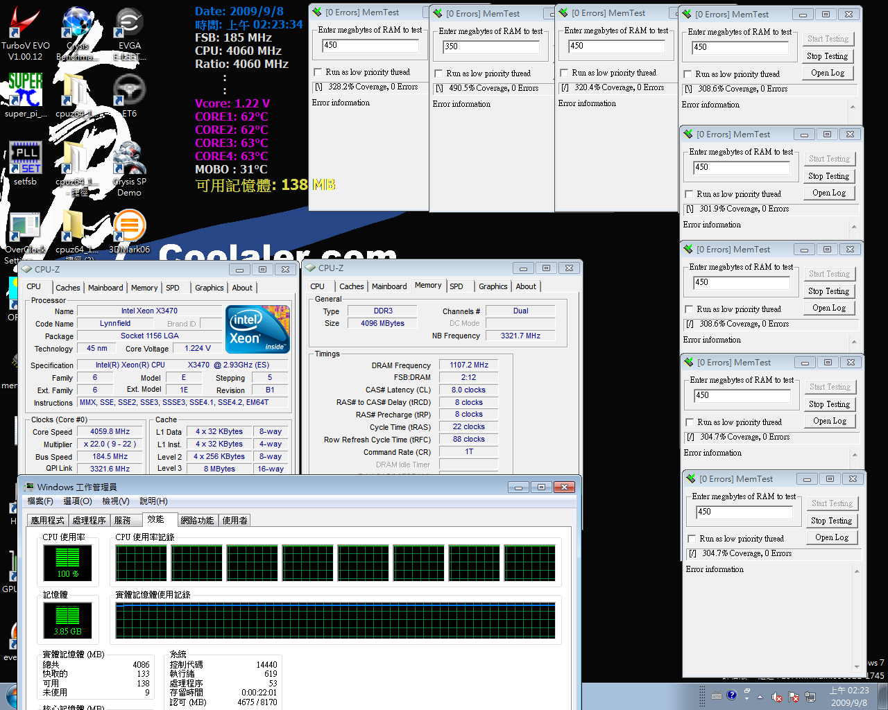Click error-info scroll-up arrow in 301.9% MemTest
Screen dimensions: 888x710
coord(854,227)
